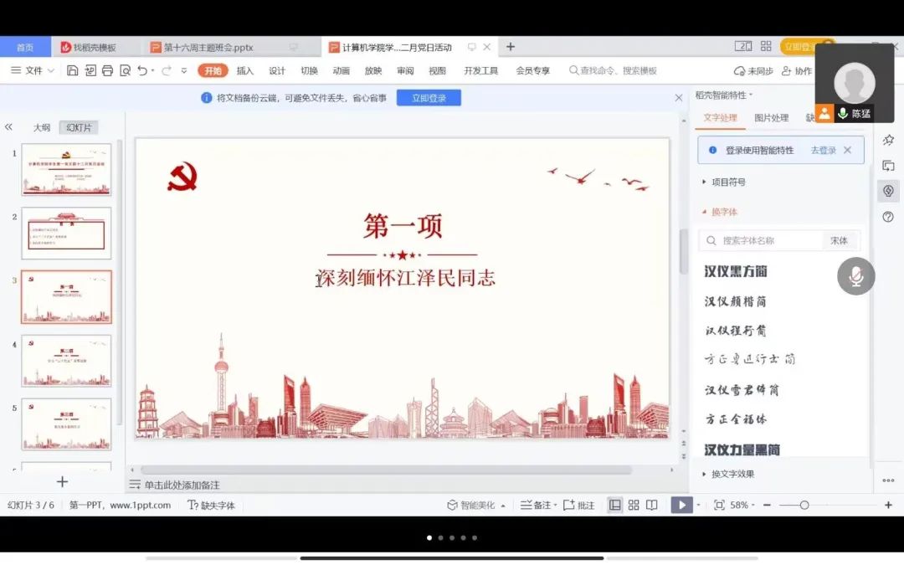The width and height of the screenshot is (904, 565).
Task: Select the Print icon
Action: [x=110, y=70]
